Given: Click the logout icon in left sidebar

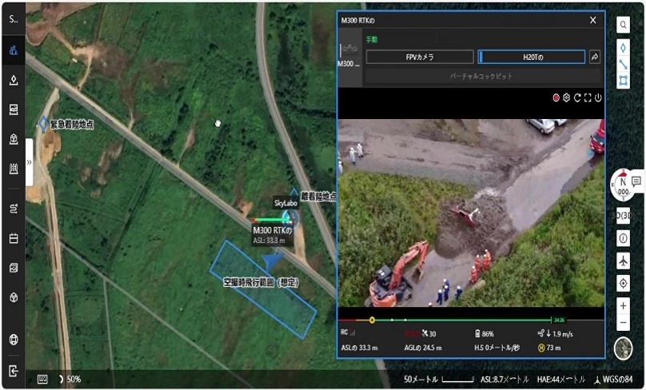Looking at the screenshot, I should click(14, 371).
